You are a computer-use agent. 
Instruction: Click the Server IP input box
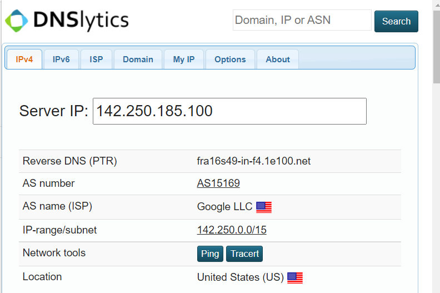coord(229,111)
